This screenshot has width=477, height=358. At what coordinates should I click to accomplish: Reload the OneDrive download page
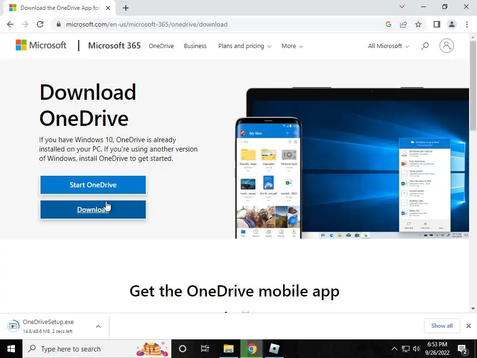point(40,24)
